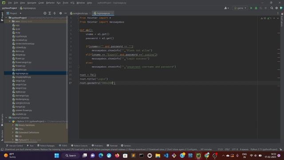This screenshot has height=160, width=284.
Task: Click the Windows taskbar Search box
Action: pos(71,156)
